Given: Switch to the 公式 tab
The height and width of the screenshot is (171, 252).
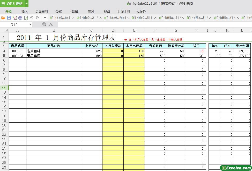Looking at the screenshot, I should tap(59, 12).
